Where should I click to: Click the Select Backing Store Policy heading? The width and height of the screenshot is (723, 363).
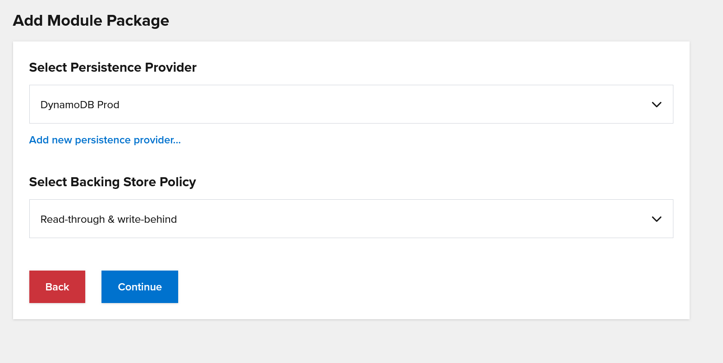point(113,182)
